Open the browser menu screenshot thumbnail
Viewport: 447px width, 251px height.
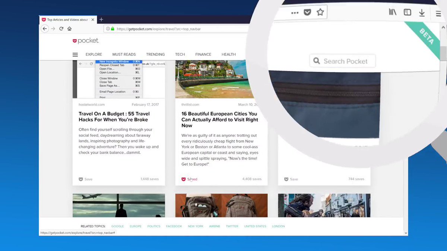[x=119, y=79]
